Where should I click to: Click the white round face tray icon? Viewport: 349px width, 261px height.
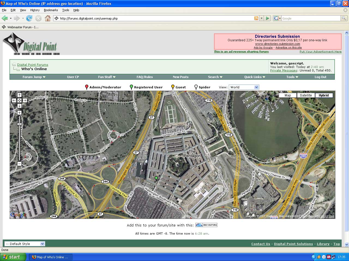[324, 257]
